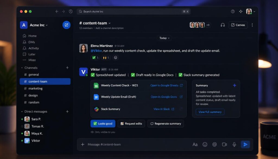
Task: Click the Request edits button
Action: [x=131, y=123]
